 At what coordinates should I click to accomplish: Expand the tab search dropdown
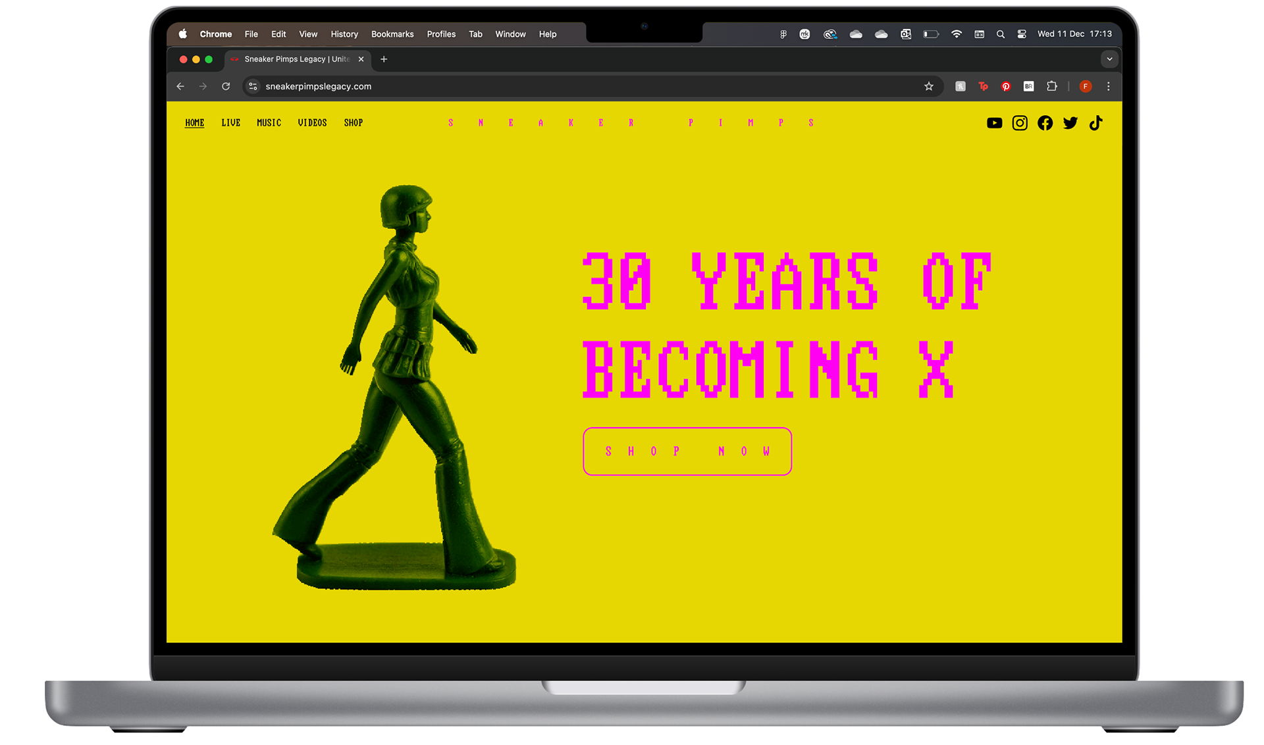coord(1109,59)
